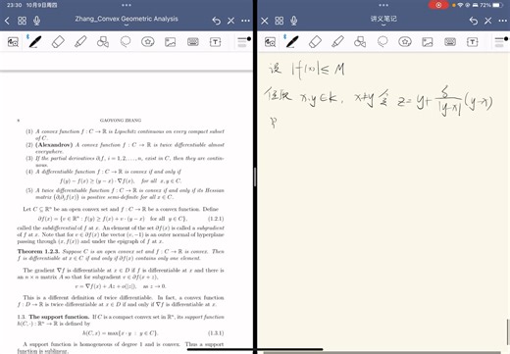
Task: Select zoom window tool in left toolbar
Action: point(13,42)
